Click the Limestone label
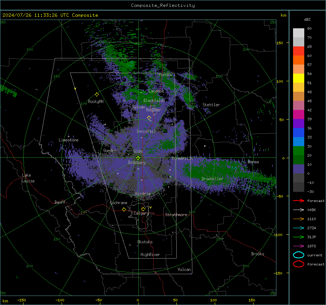The height and width of the screenshot is (305, 326). [68, 140]
